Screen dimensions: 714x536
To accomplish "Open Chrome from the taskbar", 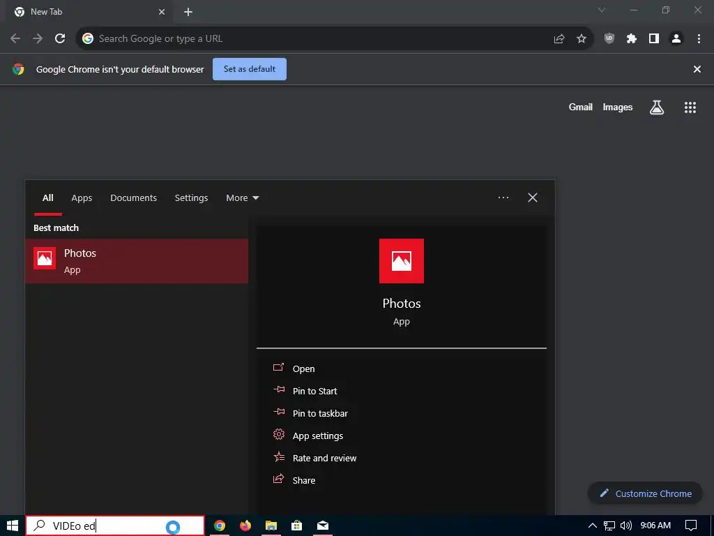I will [220, 526].
